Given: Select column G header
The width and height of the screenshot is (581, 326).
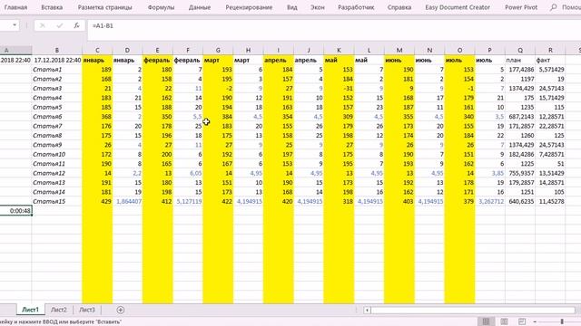Looking at the screenshot, I should pos(218,50).
